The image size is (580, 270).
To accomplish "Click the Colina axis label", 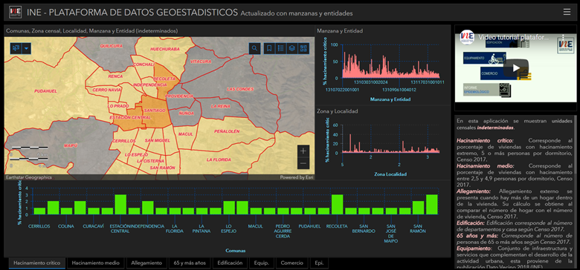I will coord(66,226).
